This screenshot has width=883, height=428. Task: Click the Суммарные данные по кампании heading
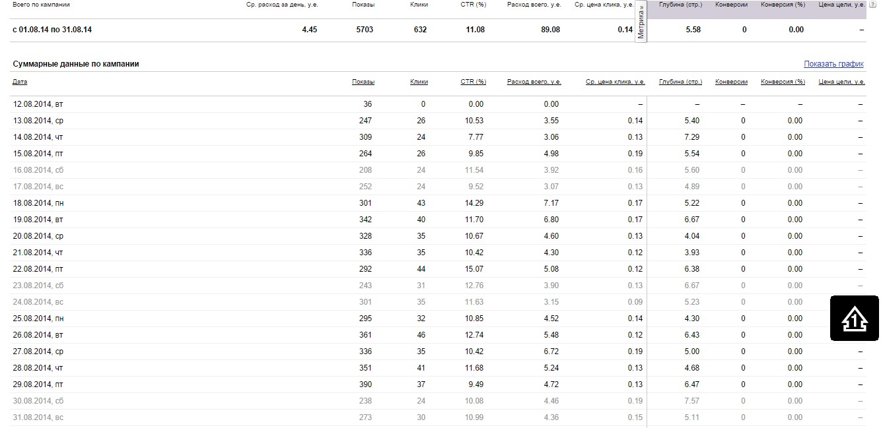76,64
